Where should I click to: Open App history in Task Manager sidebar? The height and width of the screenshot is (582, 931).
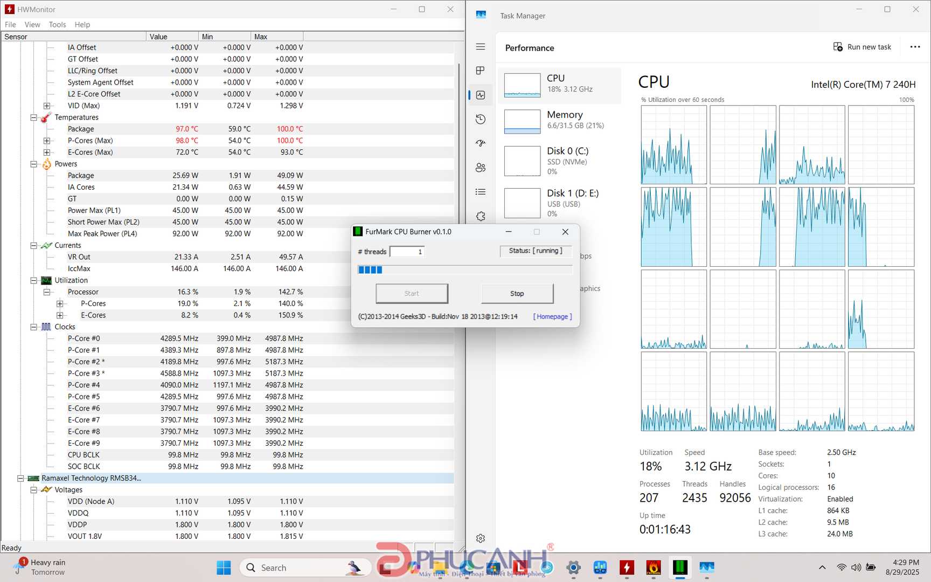point(481,119)
